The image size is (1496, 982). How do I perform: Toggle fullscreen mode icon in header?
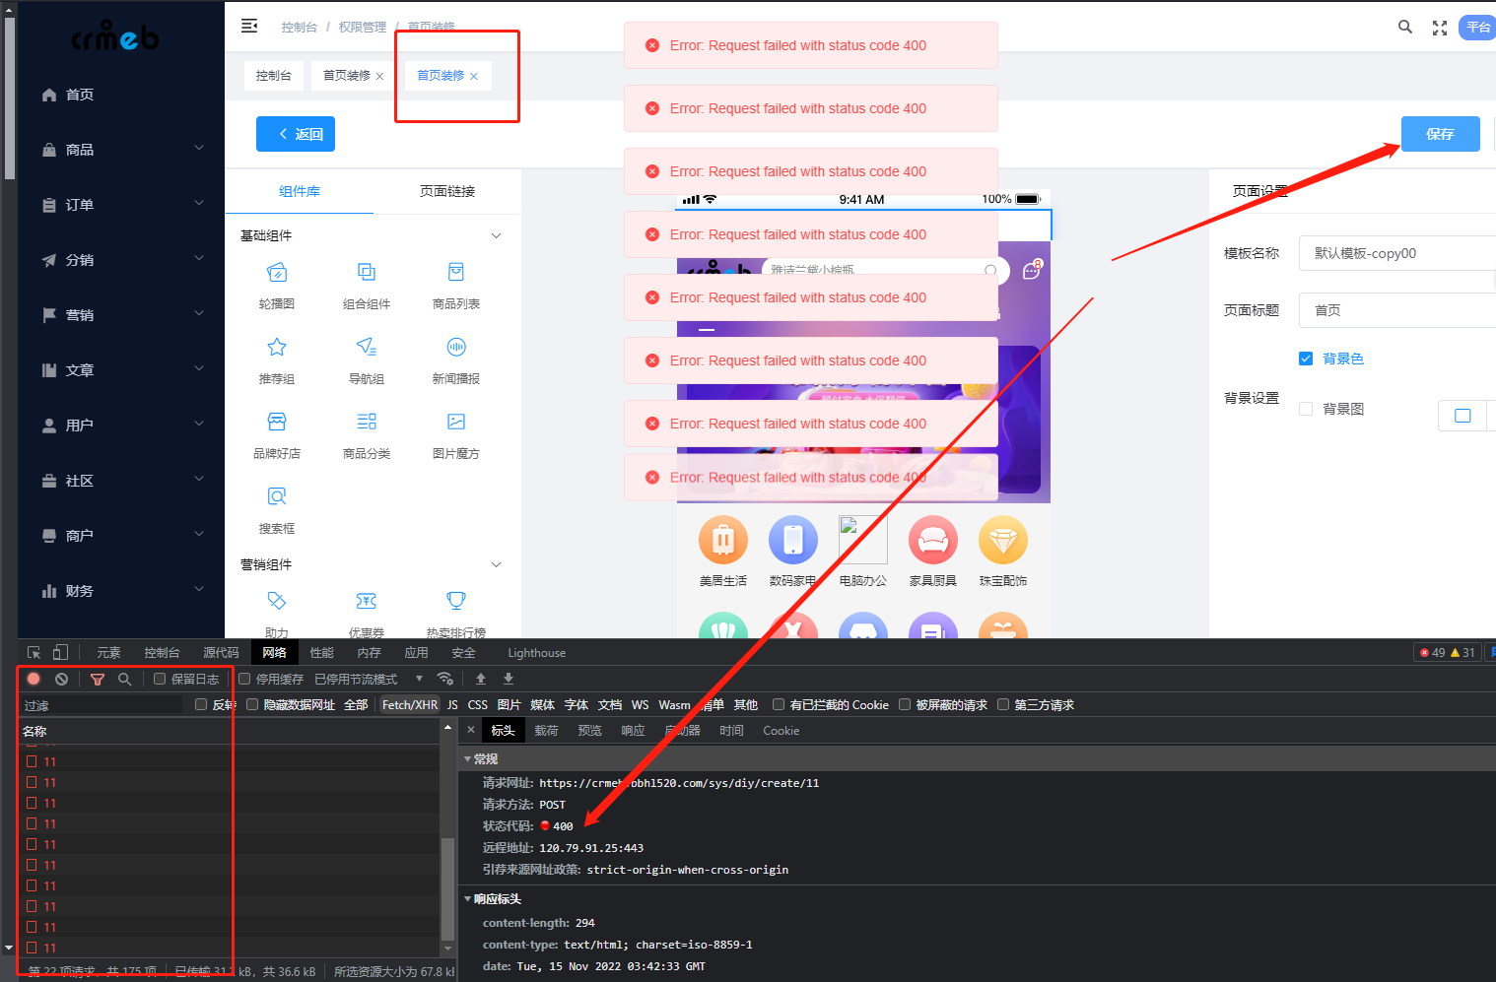click(x=1440, y=28)
